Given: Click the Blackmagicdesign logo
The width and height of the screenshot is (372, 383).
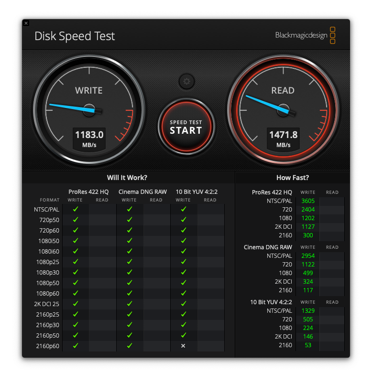Looking at the screenshot, I should pos(305,35).
